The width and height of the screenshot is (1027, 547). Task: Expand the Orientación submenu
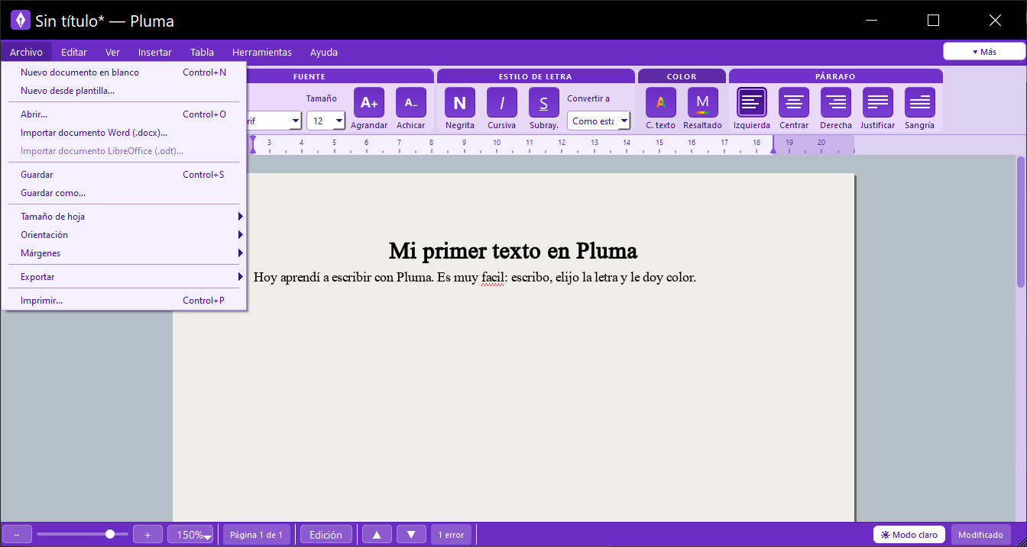[124, 235]
